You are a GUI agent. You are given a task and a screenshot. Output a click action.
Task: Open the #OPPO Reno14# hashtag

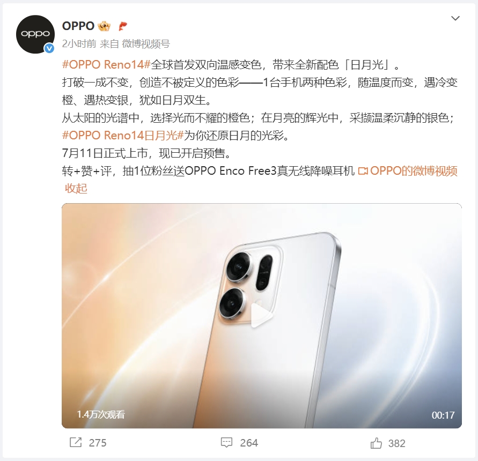tap(106, 65)
